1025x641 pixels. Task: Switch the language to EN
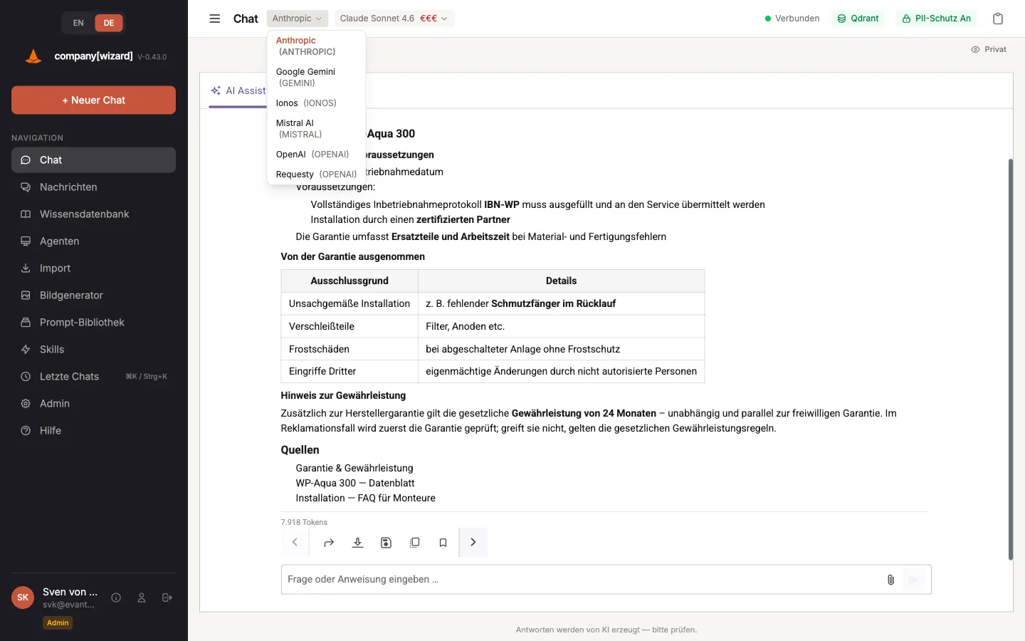[x=78, y=23]
